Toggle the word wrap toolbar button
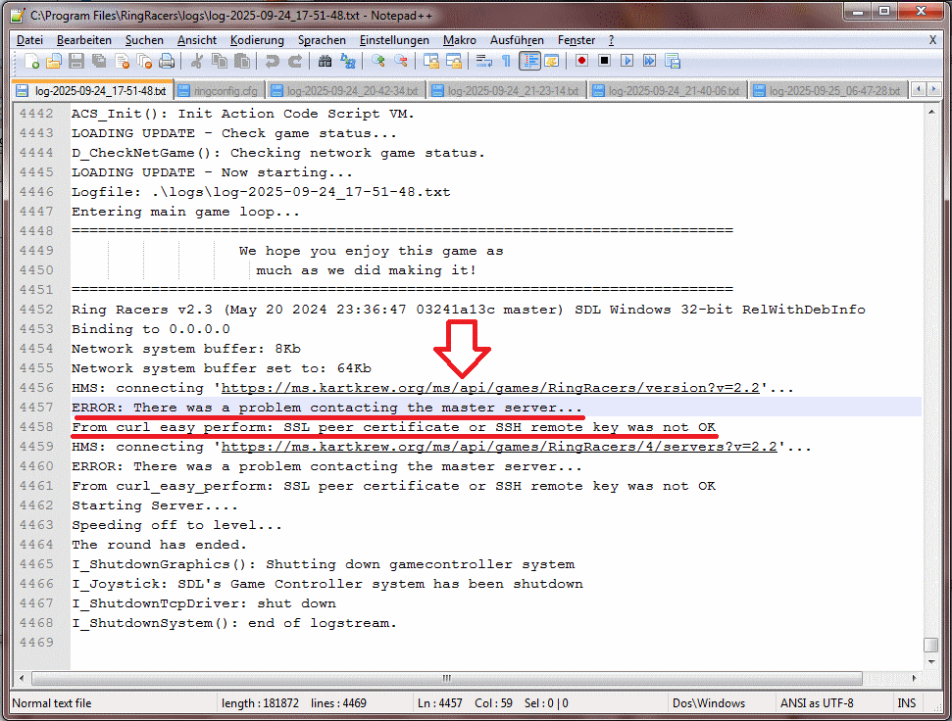 coord(484,61)
